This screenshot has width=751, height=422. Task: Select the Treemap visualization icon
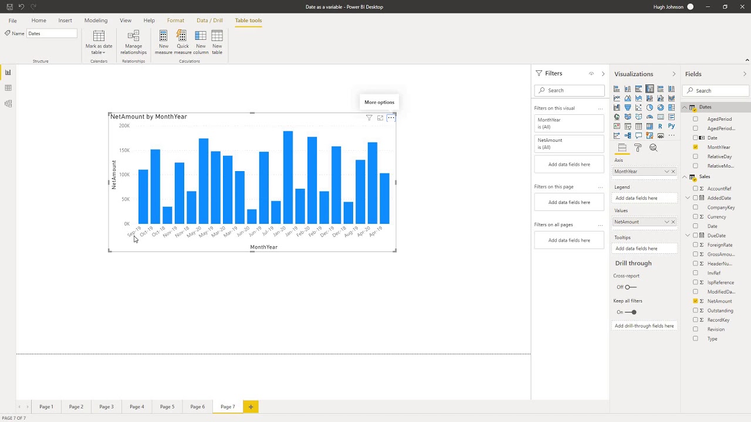672,107
